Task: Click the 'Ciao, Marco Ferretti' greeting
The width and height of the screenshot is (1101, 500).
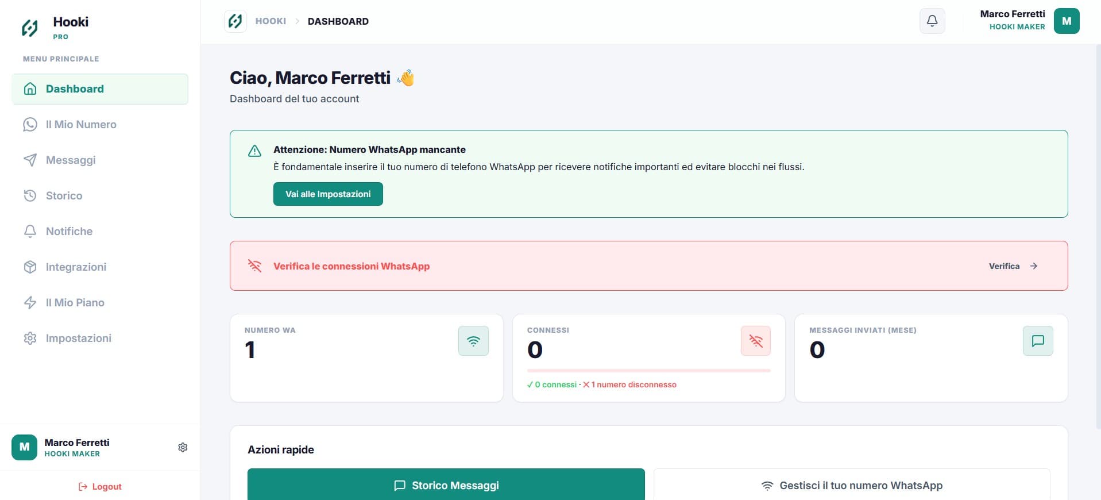Action: (x=310, y=78)
